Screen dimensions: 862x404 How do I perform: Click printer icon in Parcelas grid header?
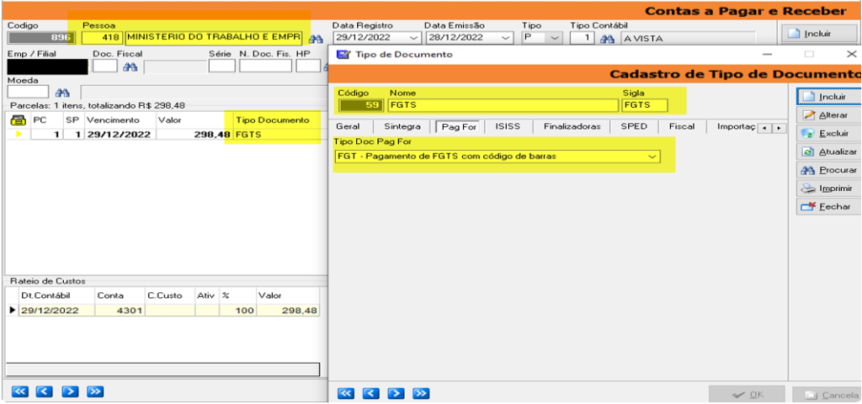(19, 120)
